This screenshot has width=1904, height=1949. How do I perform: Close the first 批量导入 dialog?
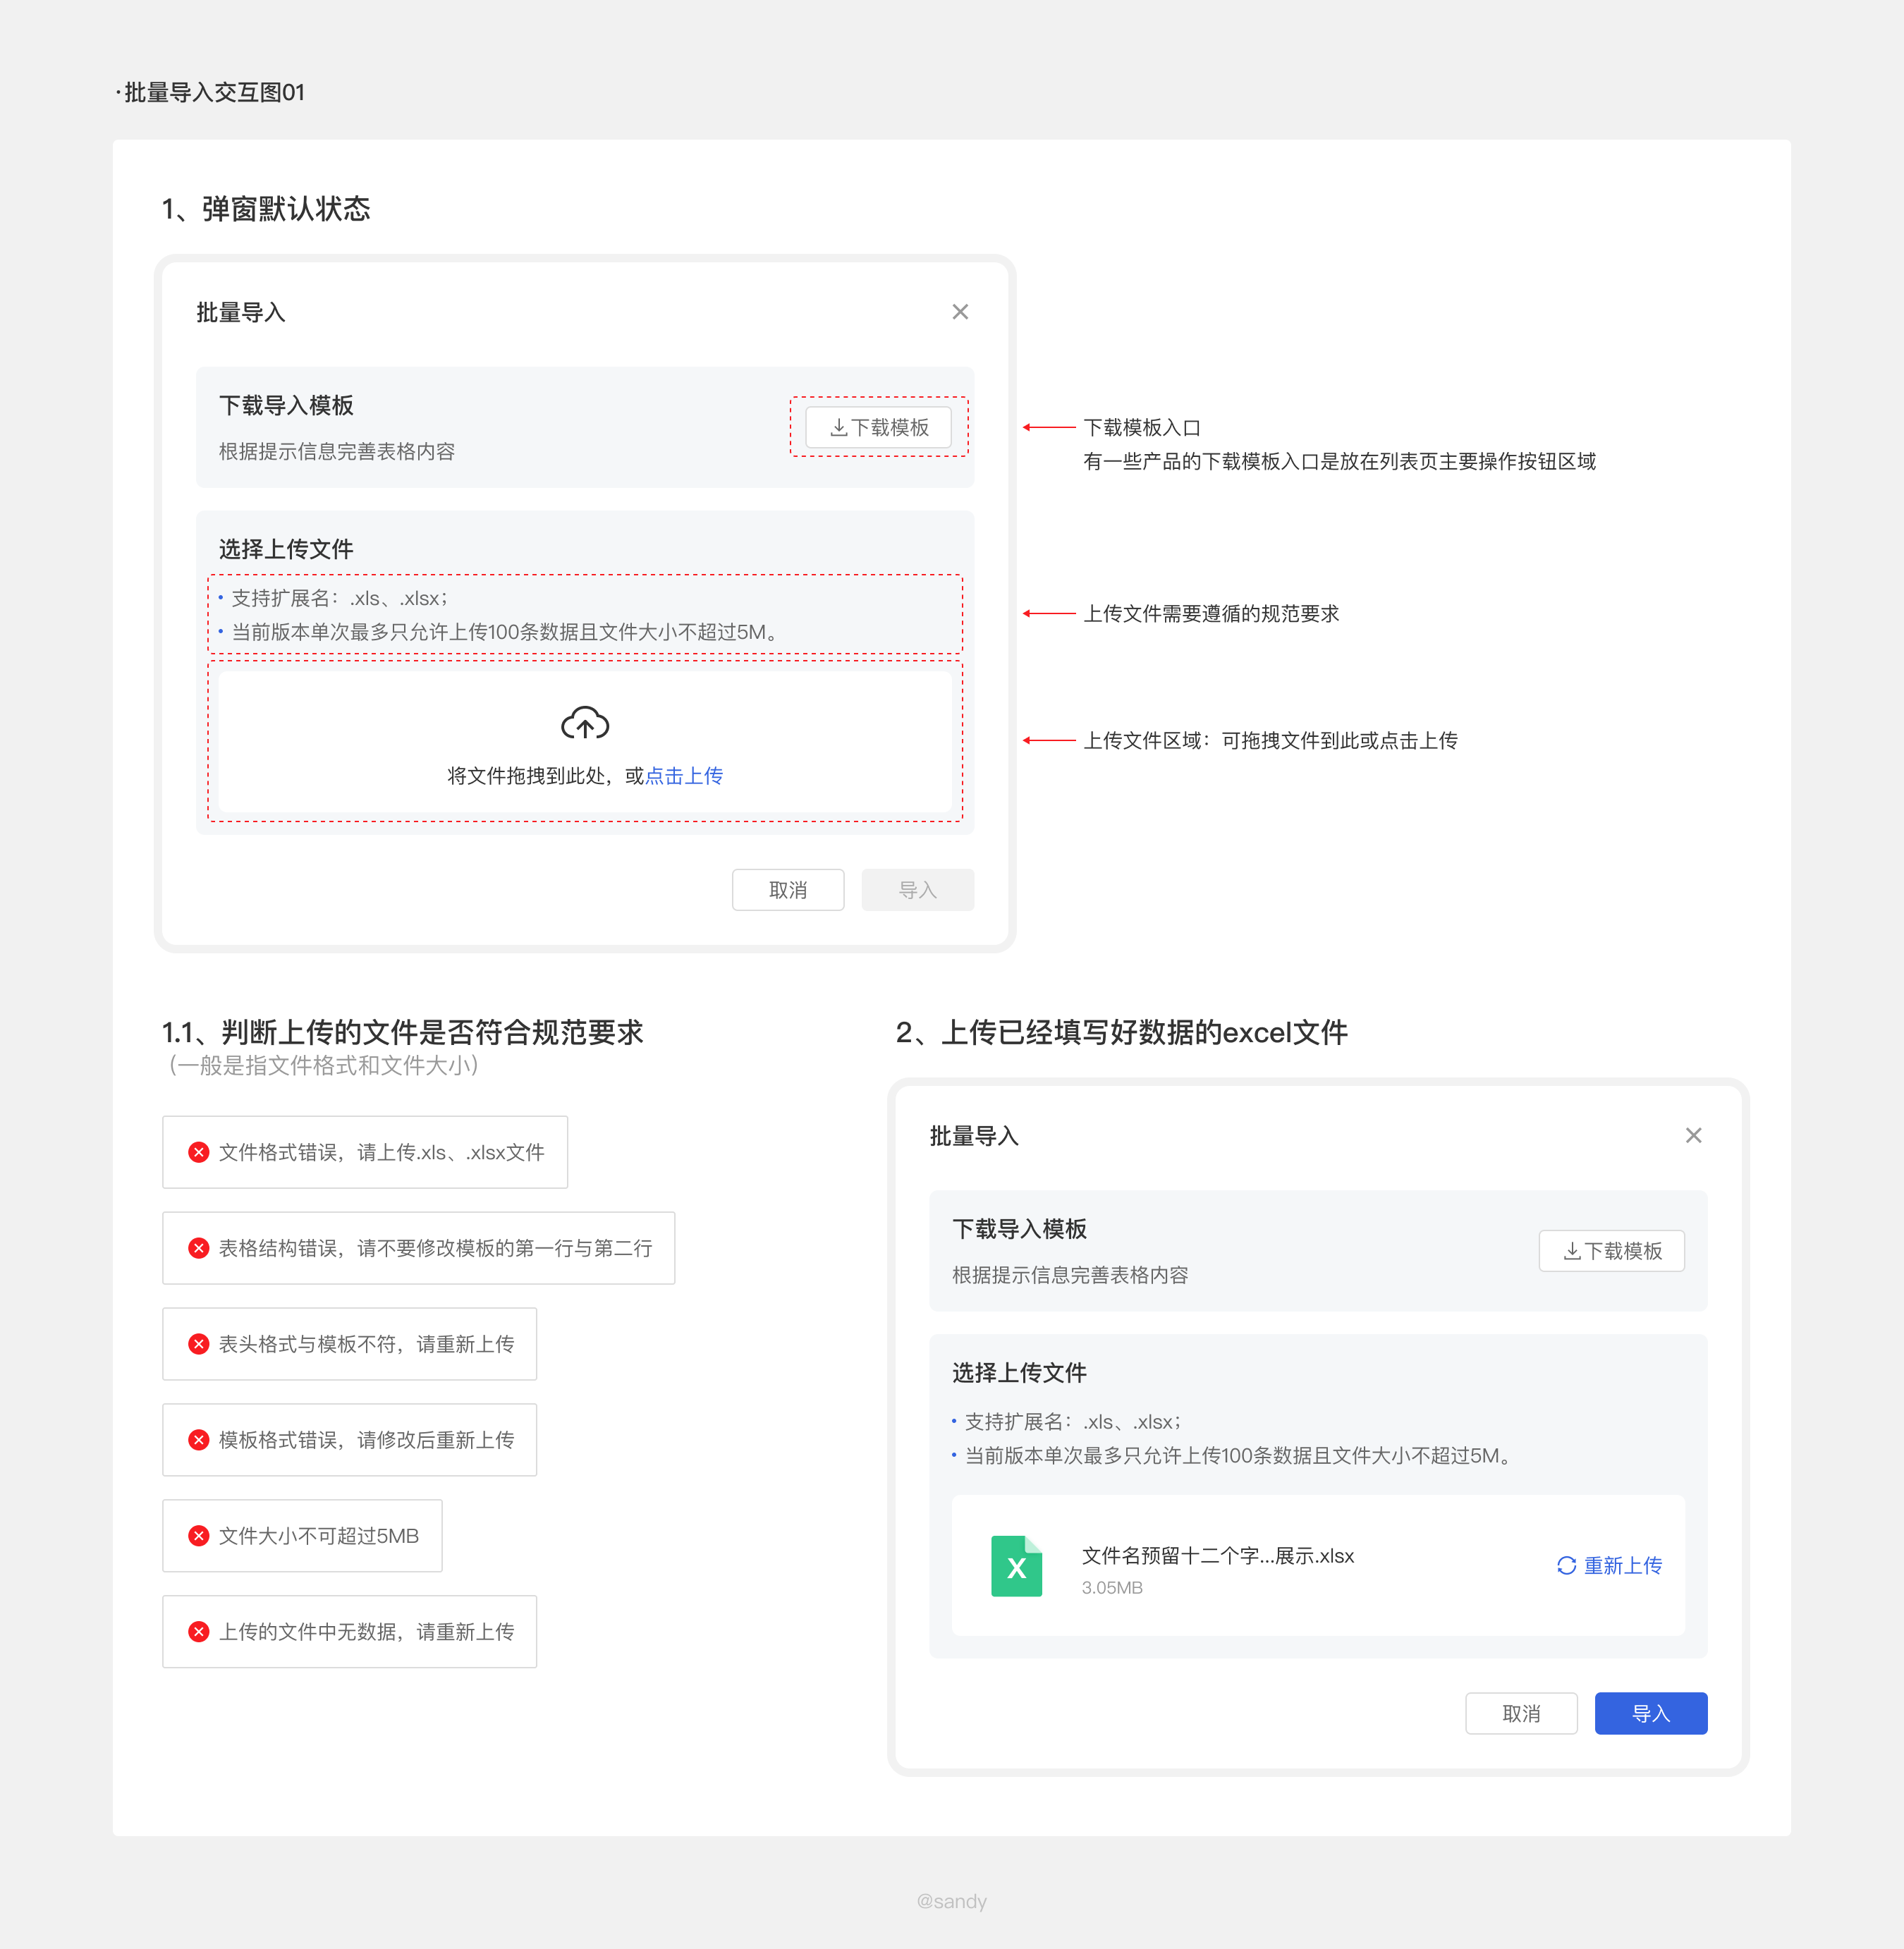pos(960,312)
